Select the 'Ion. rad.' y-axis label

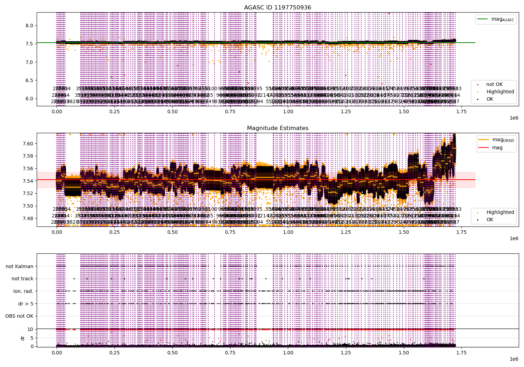(x=23, y=291)
